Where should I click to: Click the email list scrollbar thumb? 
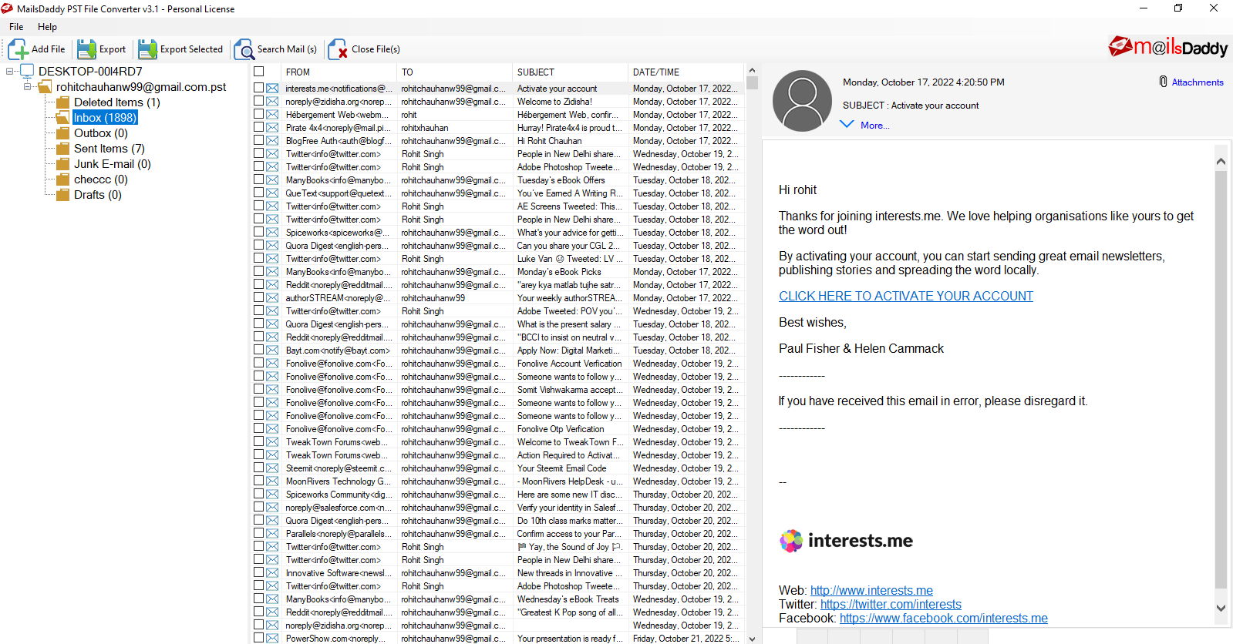point(752,82)
